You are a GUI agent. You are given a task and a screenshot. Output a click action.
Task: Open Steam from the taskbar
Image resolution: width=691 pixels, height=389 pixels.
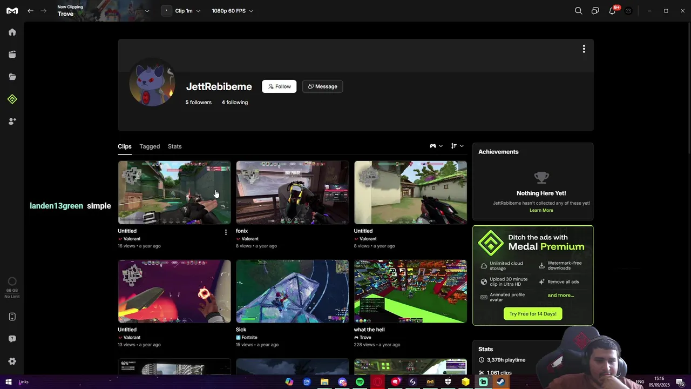point(501,382)
